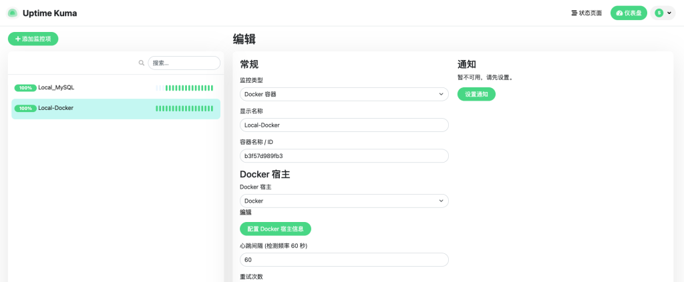Go to 仪表盘 dashboard
The width and height of the screenshot is (684, 282).
(629, 13)
